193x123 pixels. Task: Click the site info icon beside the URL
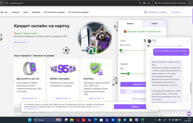click(6, 3)
